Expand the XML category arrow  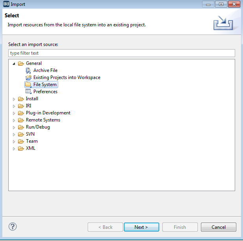(x=14, y=149)
